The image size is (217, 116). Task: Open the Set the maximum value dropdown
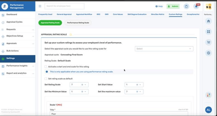[x=134, y=92]
